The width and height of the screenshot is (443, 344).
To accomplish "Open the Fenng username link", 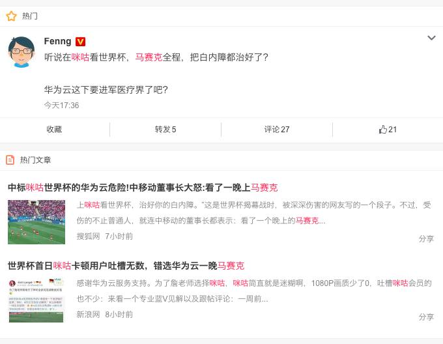I will pyautogui.click(x=57, y=41).
